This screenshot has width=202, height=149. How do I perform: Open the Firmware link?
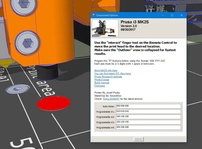point(100,86)
